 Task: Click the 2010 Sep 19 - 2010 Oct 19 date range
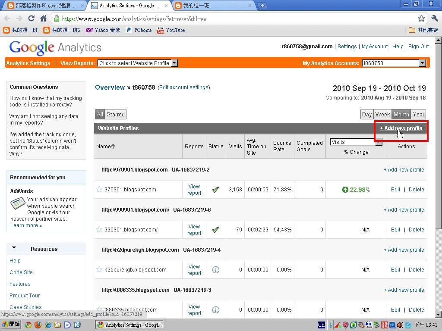click(379, 88)
